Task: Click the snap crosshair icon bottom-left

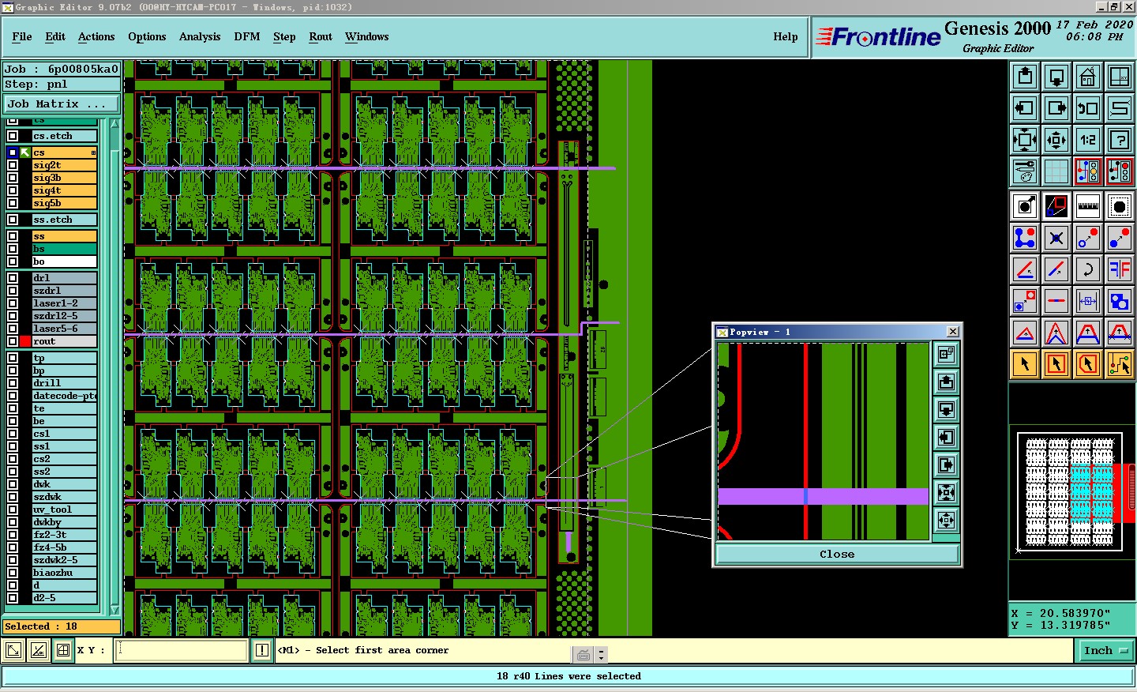Action: pos(63,651)
